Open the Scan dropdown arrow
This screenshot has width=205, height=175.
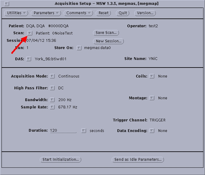(30, 33)
